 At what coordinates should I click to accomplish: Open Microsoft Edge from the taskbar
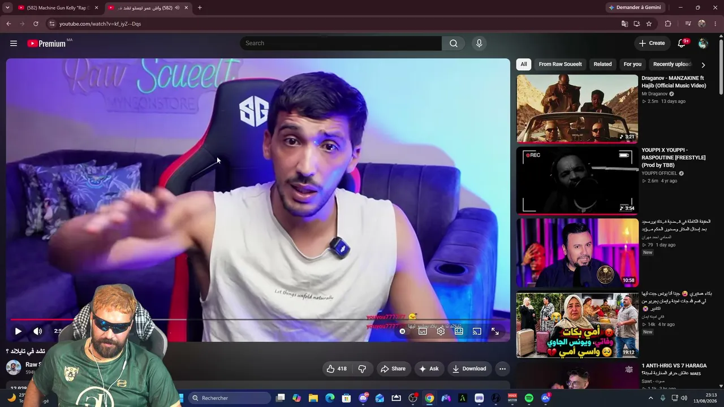(330, 398)
